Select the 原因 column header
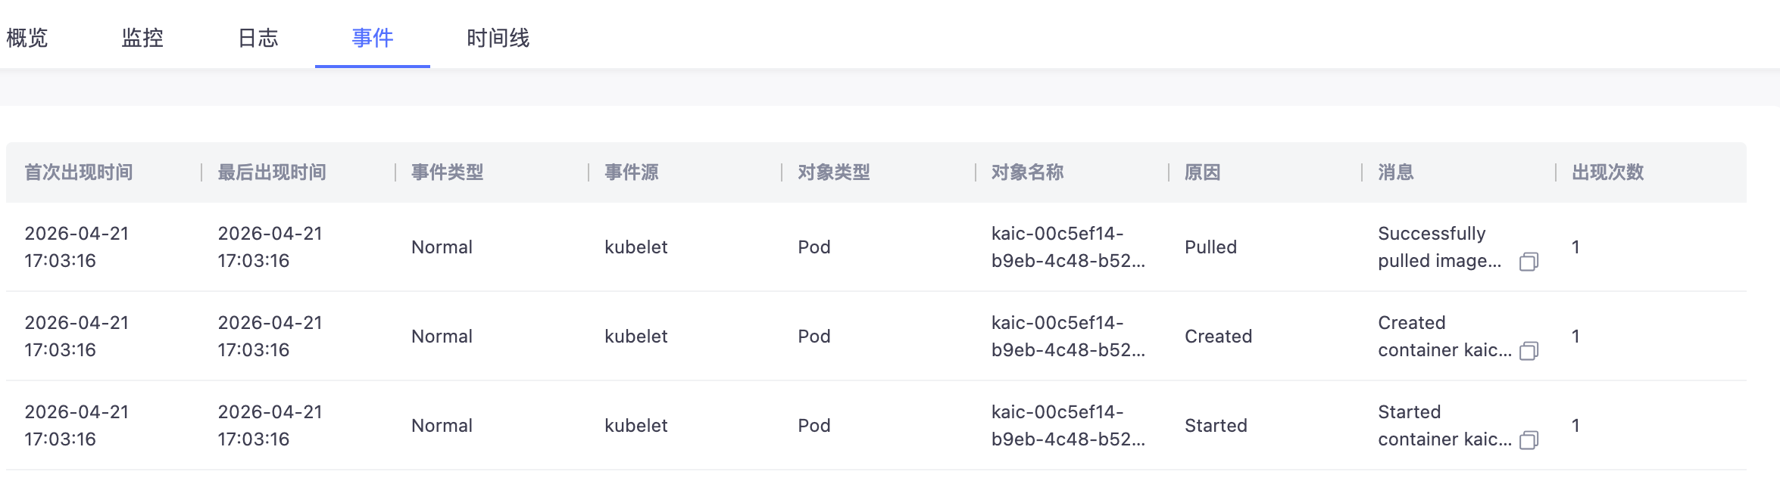 (x=1203, y=172)
